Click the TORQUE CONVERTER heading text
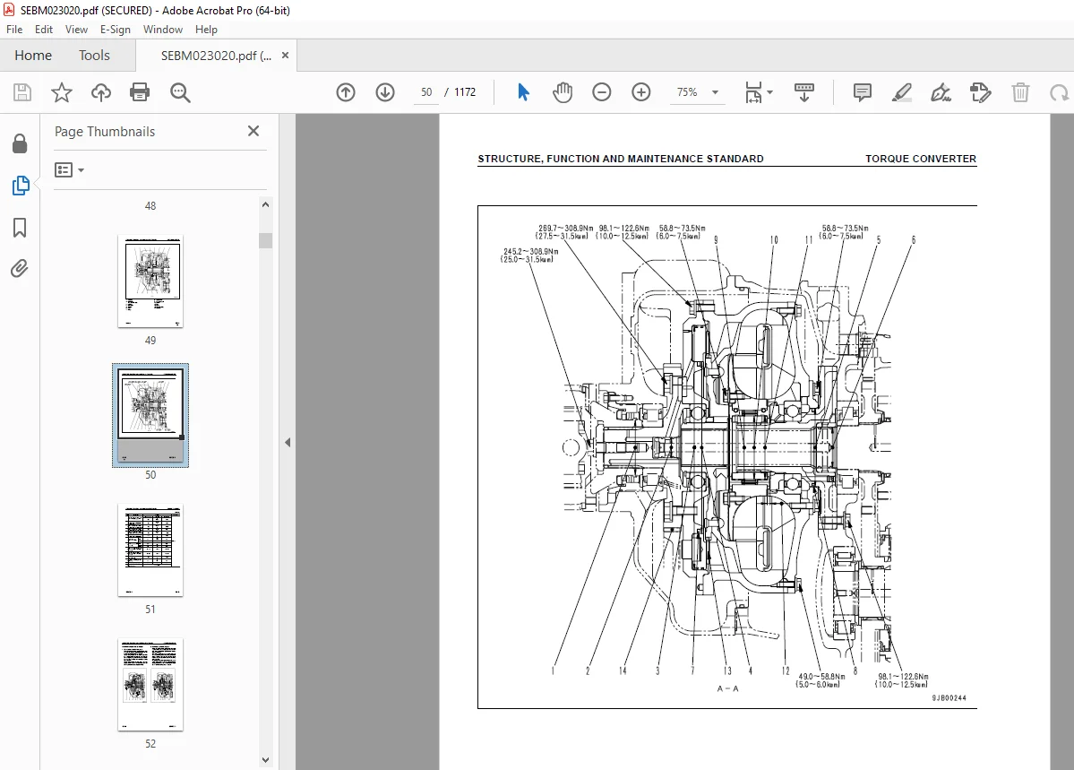This screenshot has width=1074, height=770. pyautogui.click(x=921, y=159)
